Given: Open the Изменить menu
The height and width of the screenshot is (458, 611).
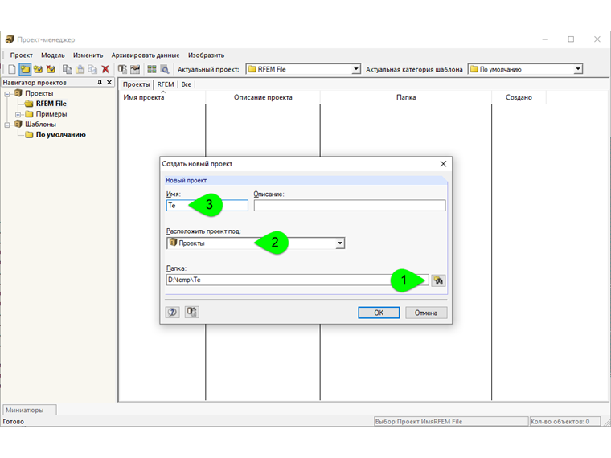Looking at the screenshot, I should point(88,55).
